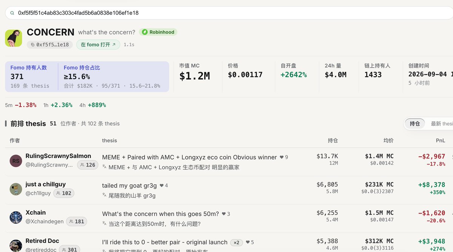The width and height of the screenshot is (453, 252).
Task: Click the 181 followers badge
Action: click(77, 221)
